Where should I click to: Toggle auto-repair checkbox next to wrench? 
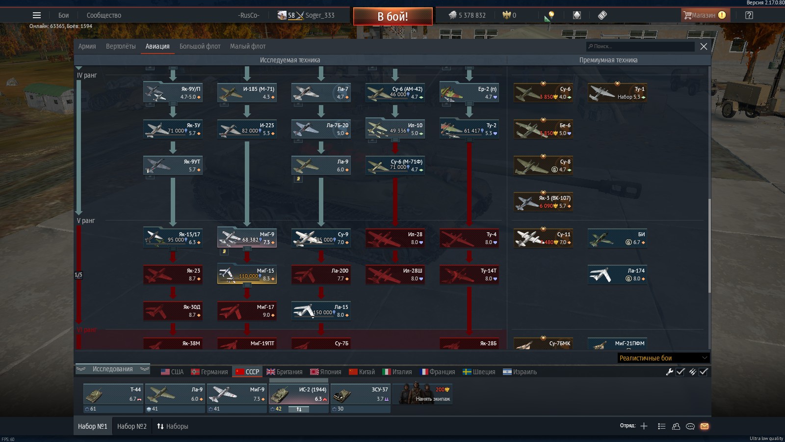pyautogui.click(x=680, y=372)
